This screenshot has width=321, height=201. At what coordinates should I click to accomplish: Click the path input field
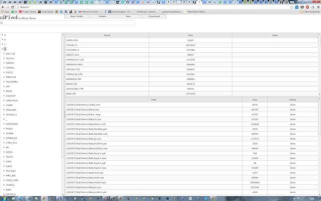point(68,23)
